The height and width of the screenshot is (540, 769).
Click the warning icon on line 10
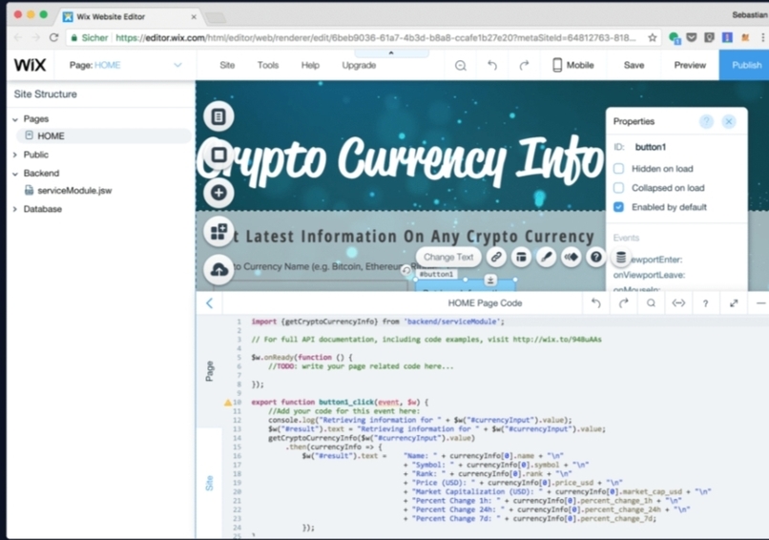[x=228, y=403]
